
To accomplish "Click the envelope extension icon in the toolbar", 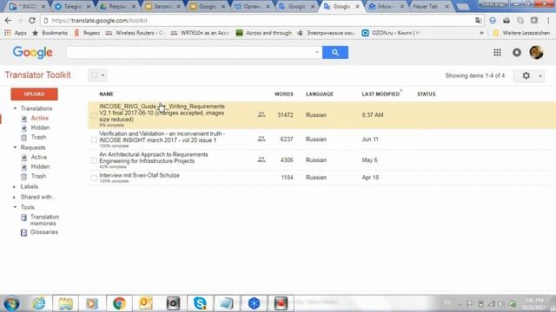I will (x=506, y=21).
